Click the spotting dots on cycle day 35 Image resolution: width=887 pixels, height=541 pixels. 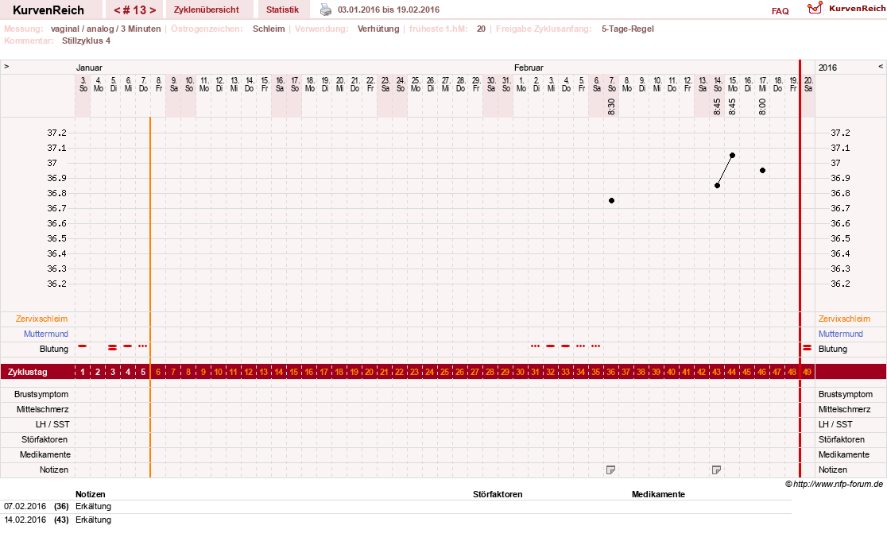point(595,346)
